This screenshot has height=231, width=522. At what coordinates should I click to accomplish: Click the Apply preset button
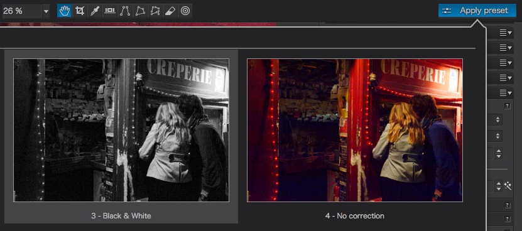pyautogui.click(x=477, y=11)
